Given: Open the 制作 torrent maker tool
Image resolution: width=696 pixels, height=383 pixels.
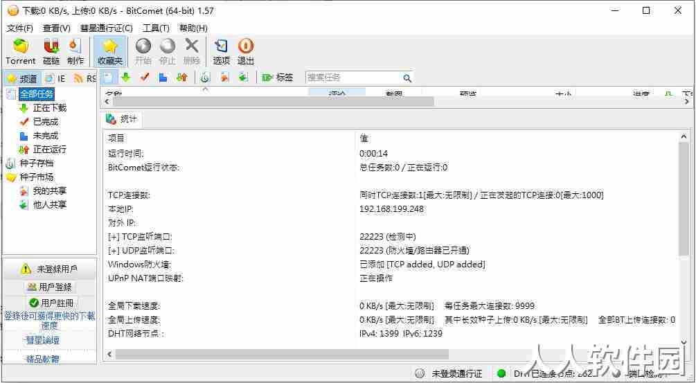Looking at the screenshot, I should click(75, 52).
